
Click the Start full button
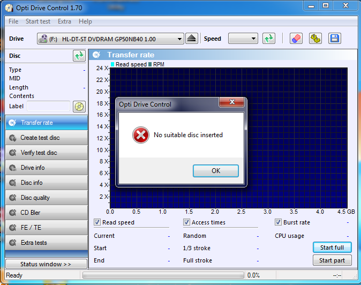tap(332, 247)
